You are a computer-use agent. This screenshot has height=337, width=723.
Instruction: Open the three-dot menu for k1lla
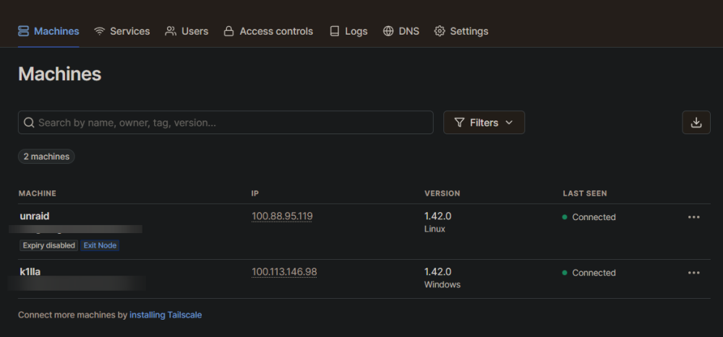(x=694, y=273)
